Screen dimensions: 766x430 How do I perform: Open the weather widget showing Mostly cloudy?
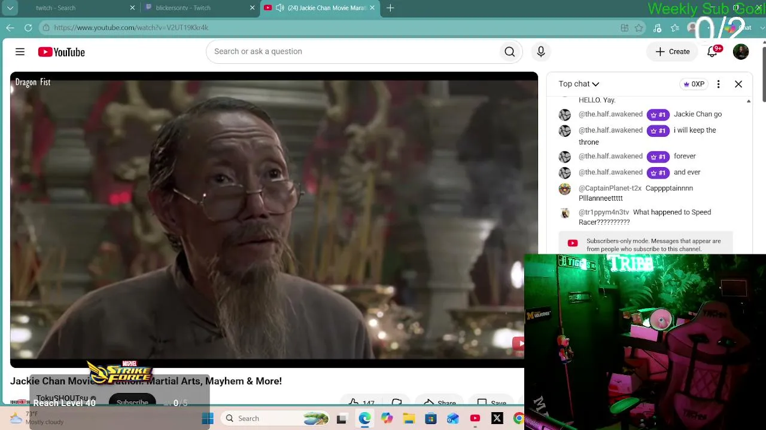coord(37,418)
